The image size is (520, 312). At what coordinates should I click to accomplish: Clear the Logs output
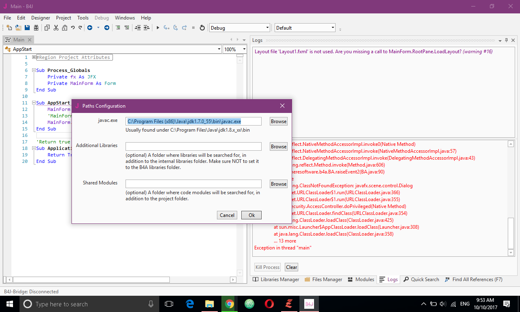(x=292, y=267)
